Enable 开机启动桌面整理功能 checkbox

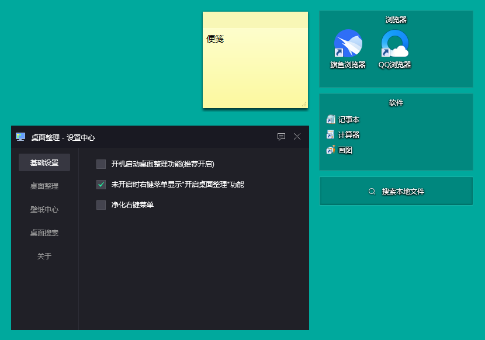click(101, 164)
